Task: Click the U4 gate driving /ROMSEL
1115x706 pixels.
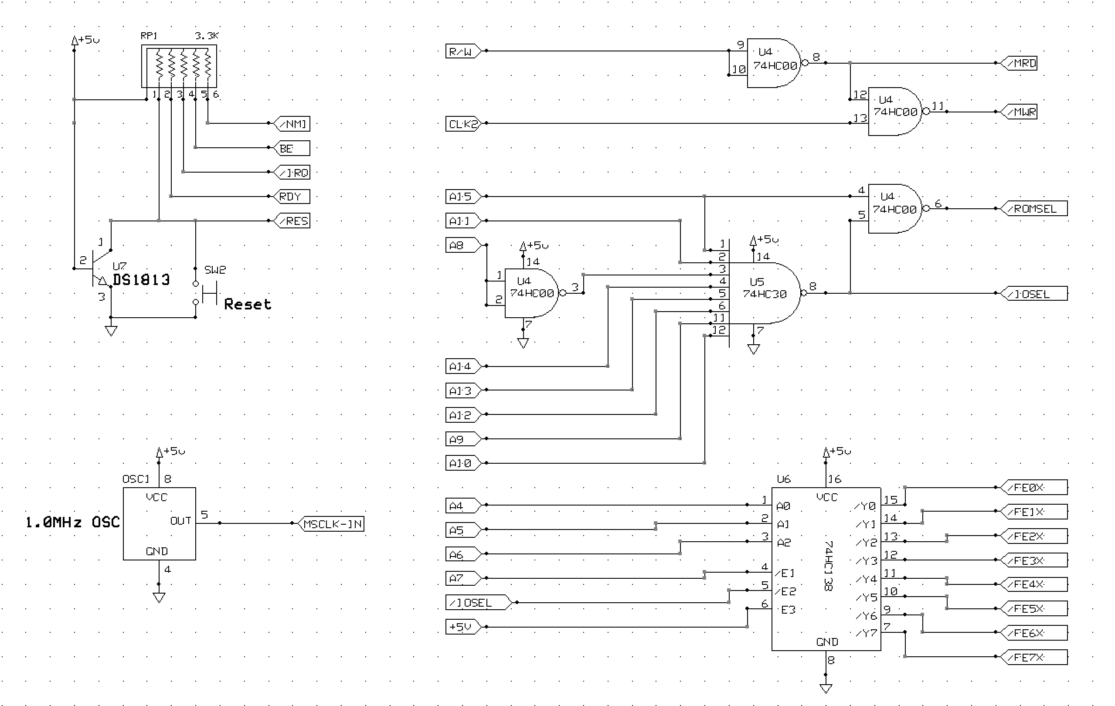Action: (894, 208)
